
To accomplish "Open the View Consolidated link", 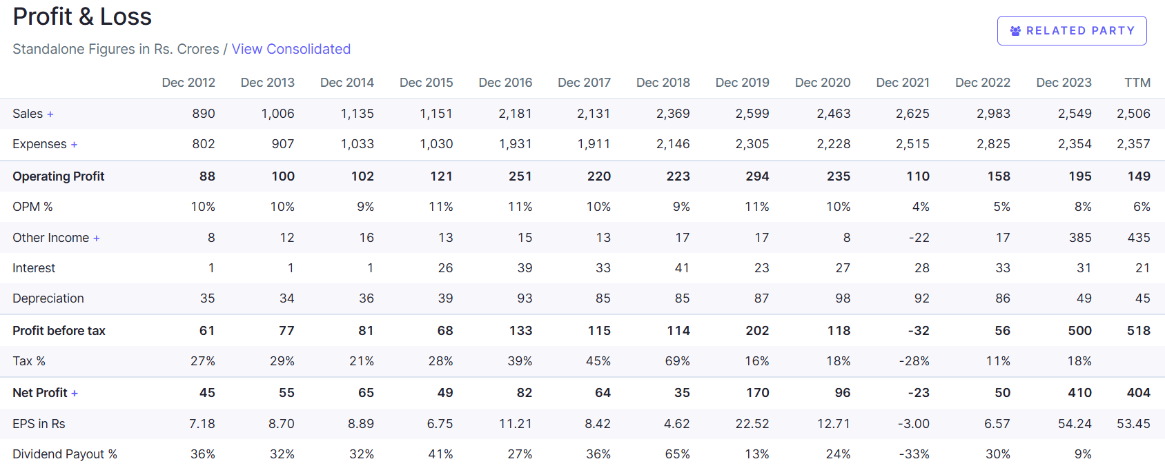I will click(291, 49).
